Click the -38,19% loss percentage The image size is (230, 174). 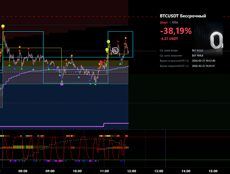[x=175, y=31]
